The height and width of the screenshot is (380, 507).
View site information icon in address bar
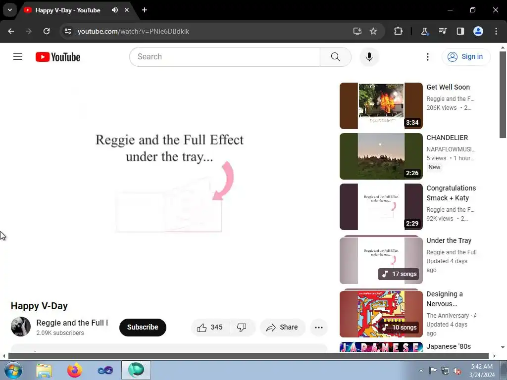(67, 31)
